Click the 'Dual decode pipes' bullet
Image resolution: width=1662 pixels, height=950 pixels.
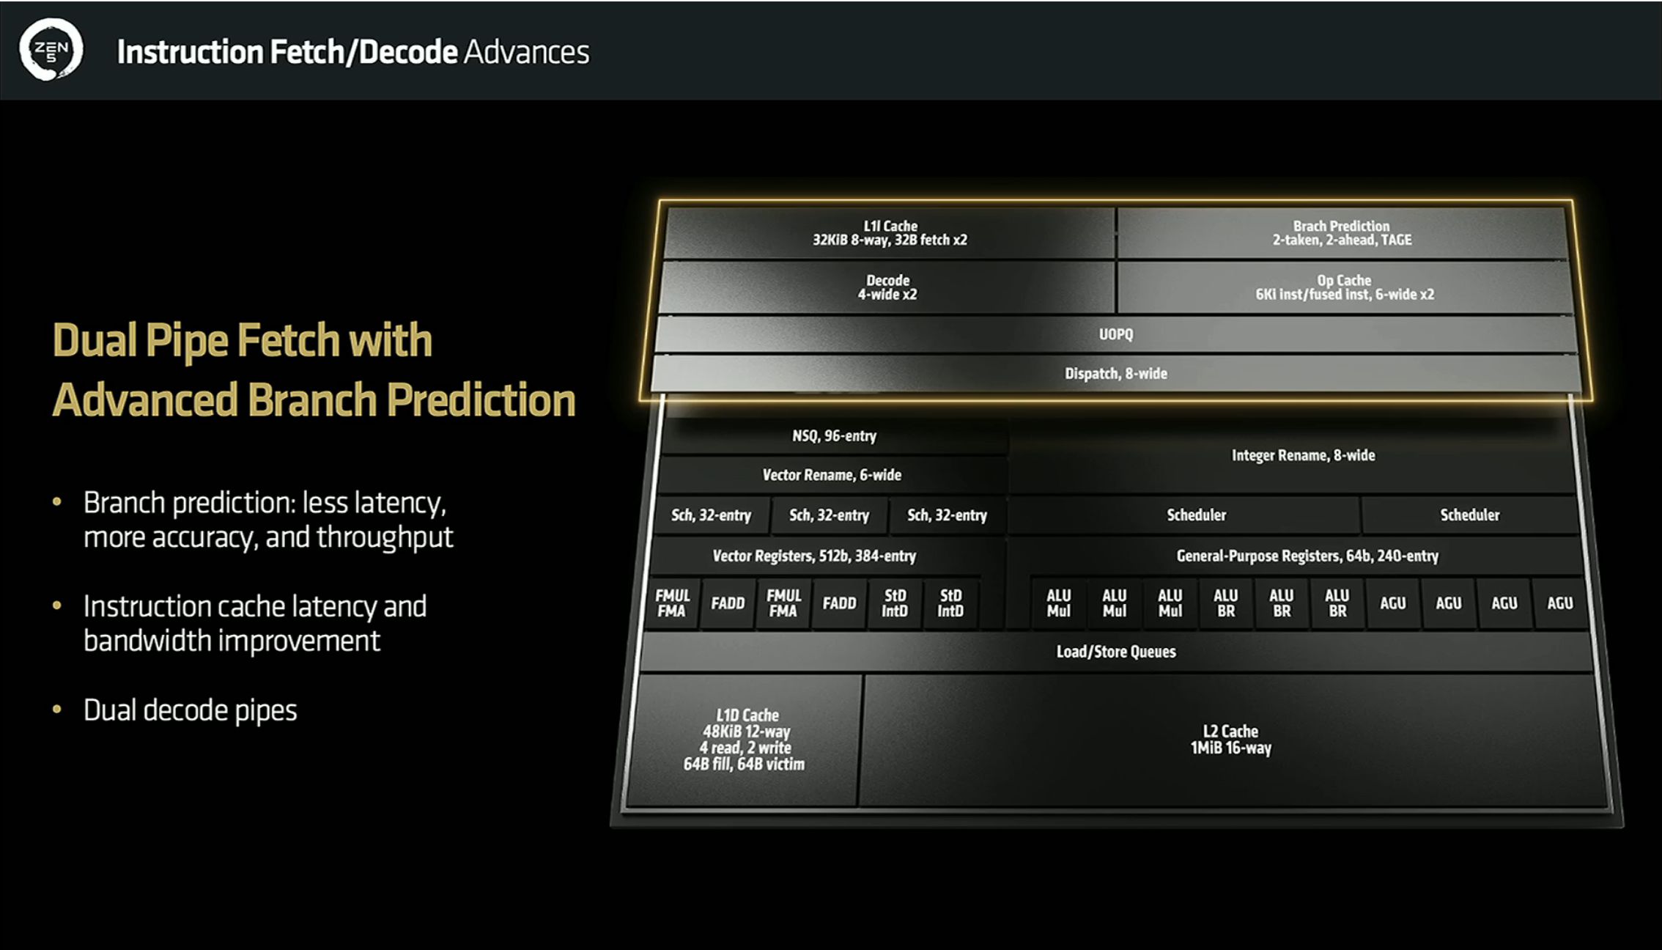click(x=191, y=710)
